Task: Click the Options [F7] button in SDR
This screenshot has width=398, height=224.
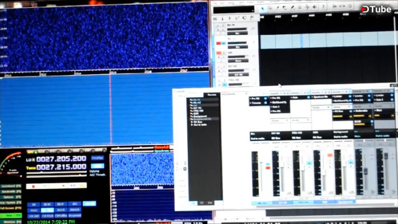Action: (11, 197)
